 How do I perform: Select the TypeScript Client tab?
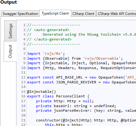coord(55,13)
